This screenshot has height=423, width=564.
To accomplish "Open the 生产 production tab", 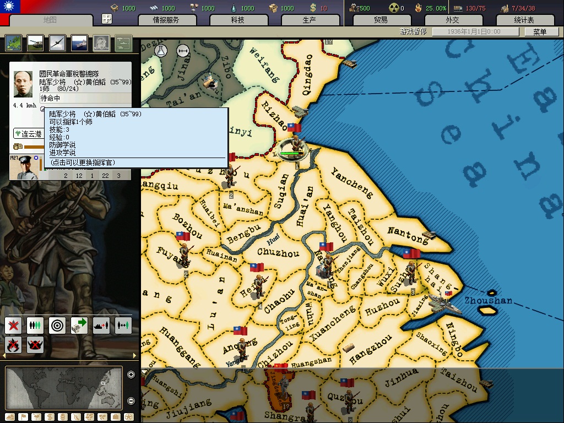I will coord(310,20).
